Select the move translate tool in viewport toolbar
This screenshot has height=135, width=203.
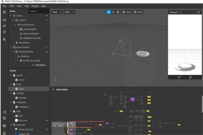pyautogui.click(x=109, y=12)
